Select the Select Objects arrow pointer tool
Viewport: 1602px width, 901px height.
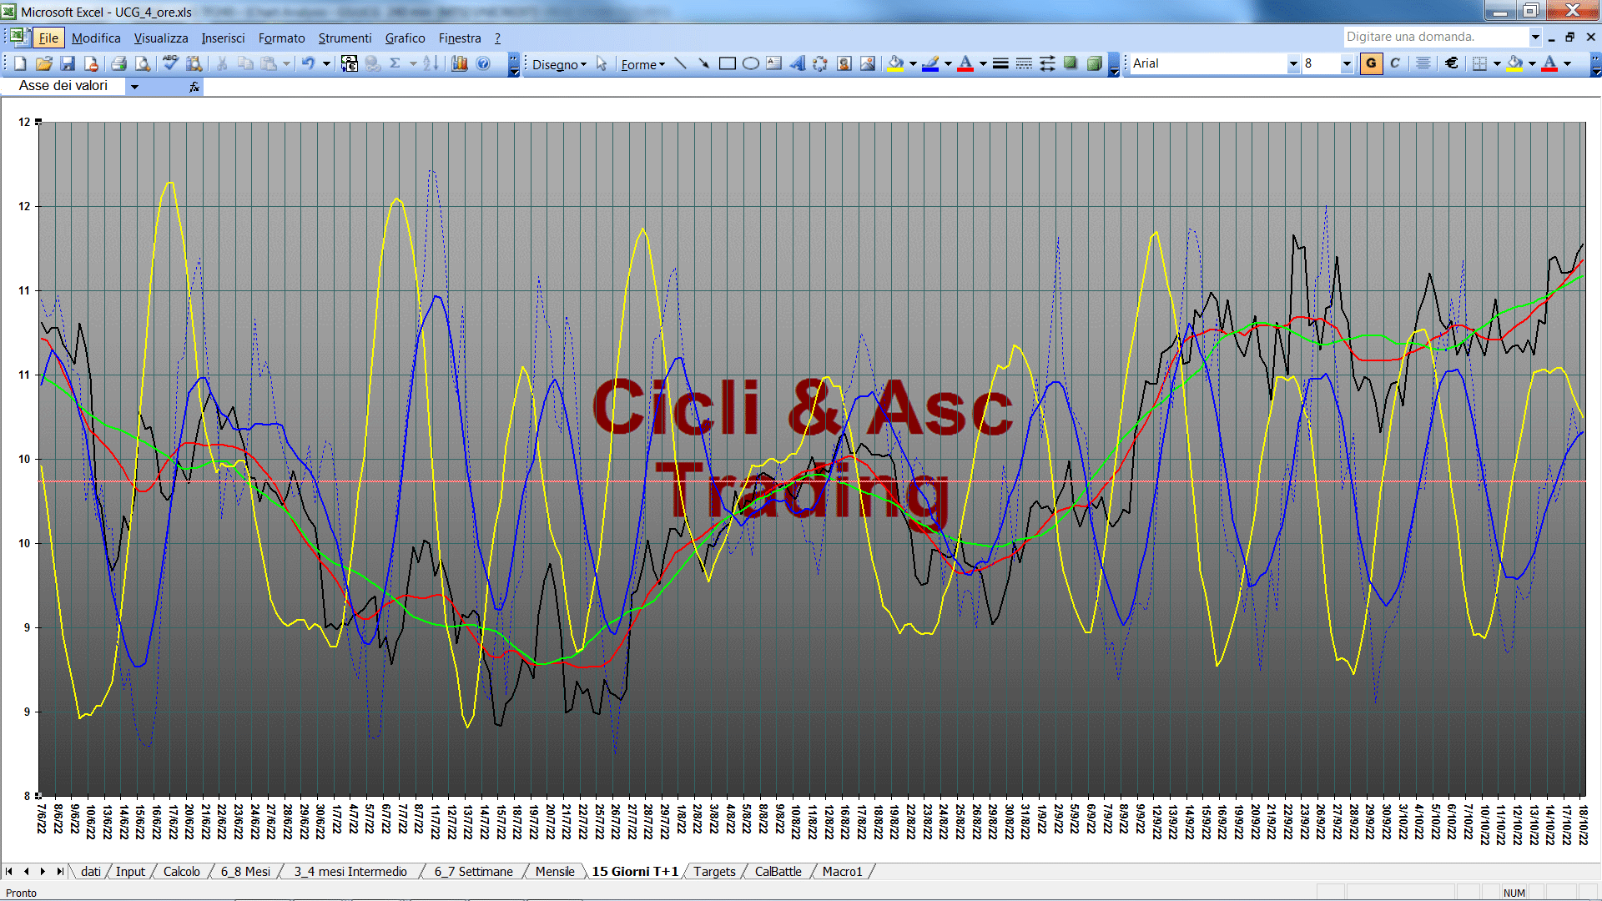click(602, 63)
